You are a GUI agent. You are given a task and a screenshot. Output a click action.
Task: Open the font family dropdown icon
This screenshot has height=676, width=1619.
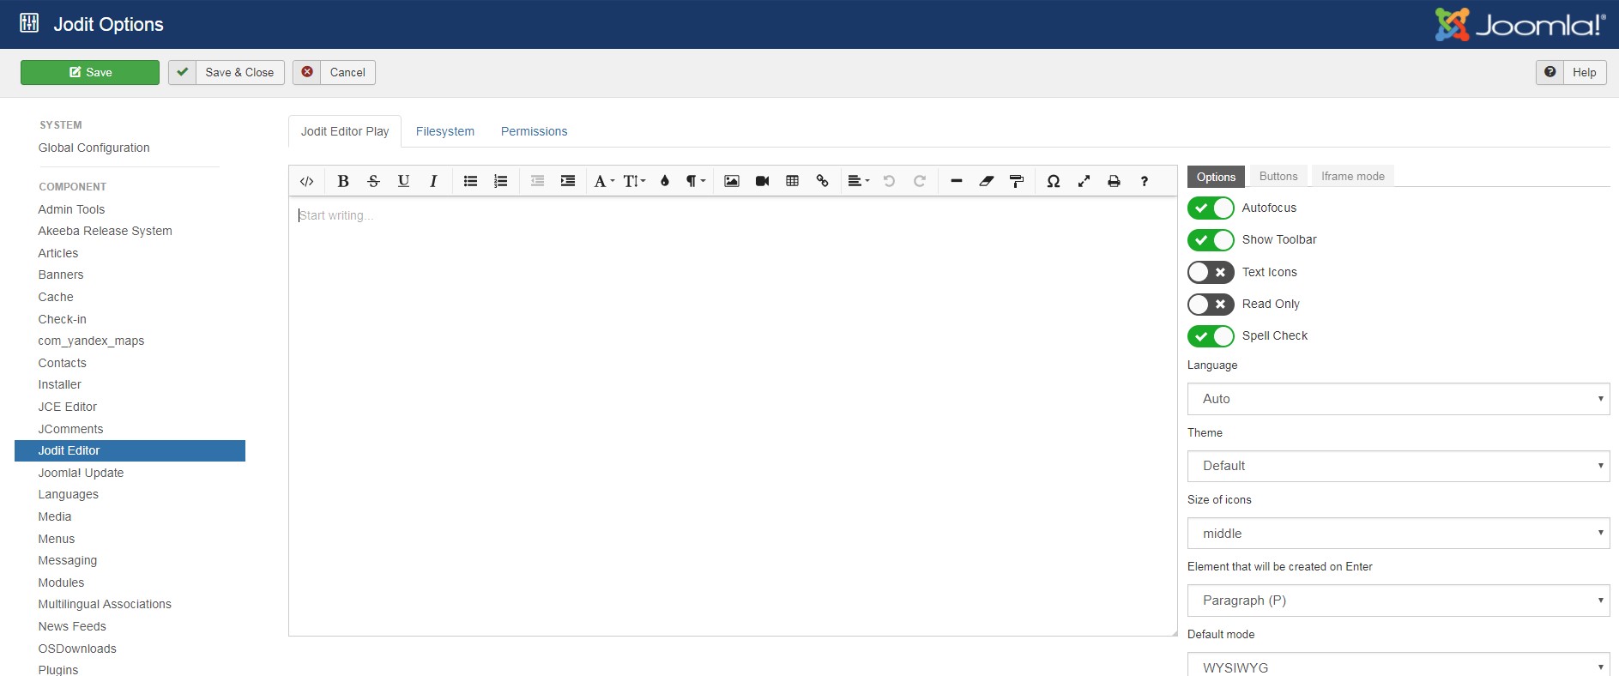pyautogui.click(x=604, y=181)
